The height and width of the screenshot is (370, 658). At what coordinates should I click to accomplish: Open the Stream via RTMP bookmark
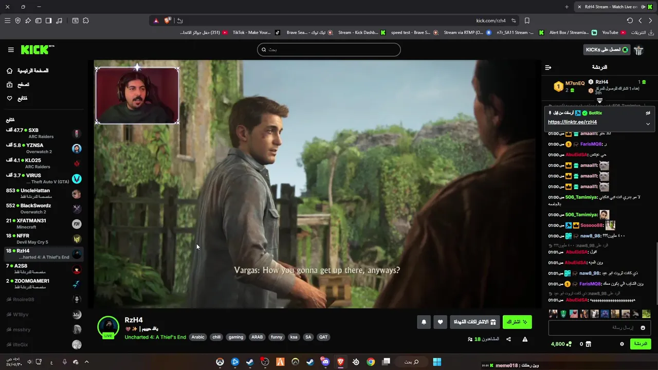pos(467,32)
